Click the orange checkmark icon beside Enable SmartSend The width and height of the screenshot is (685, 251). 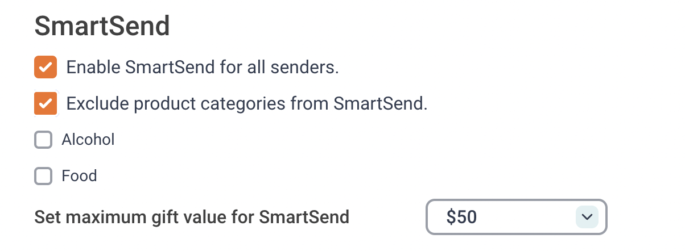tap(46, 67)
